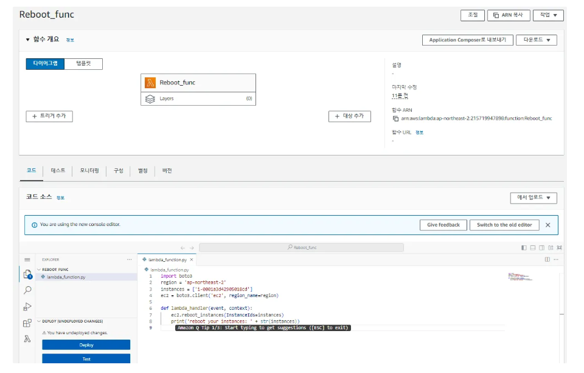Go forward with the editor right arrow
This screenshot has width=584, height=373.
click(192, 248)
